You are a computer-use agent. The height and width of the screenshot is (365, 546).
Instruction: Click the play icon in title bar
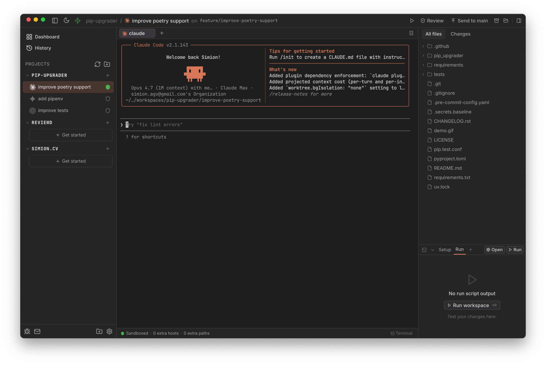(x=412, y=21)
